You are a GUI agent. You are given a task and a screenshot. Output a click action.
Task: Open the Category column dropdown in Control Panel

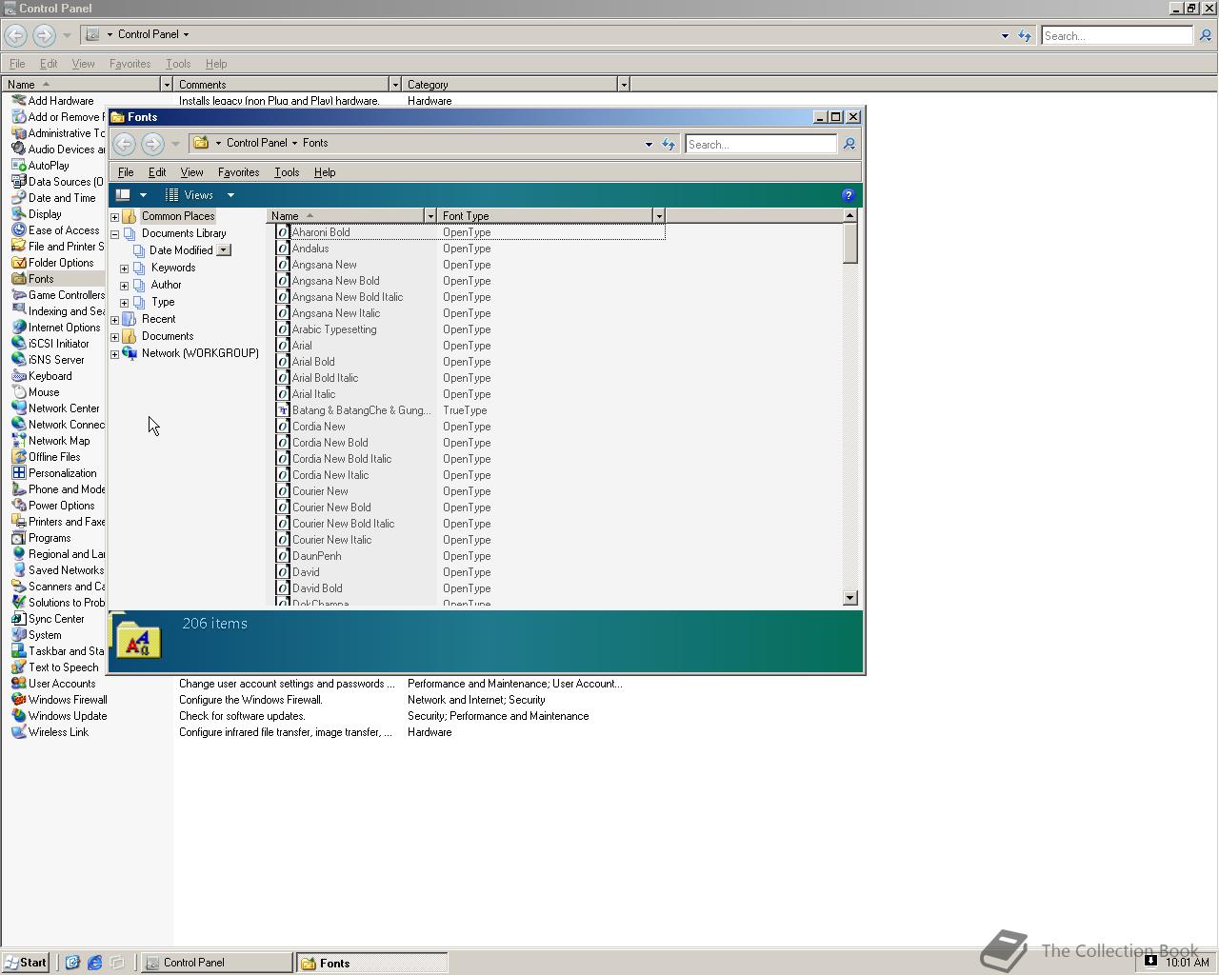click(x=624, y=85)
